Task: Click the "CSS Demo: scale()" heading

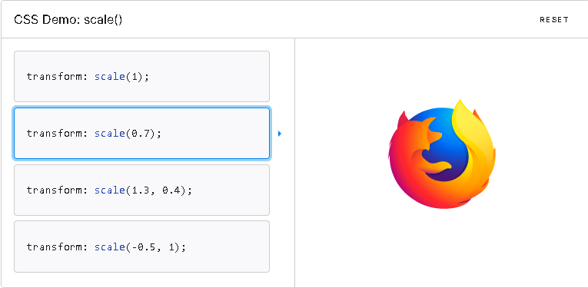Action: click(x=68, y=20)
